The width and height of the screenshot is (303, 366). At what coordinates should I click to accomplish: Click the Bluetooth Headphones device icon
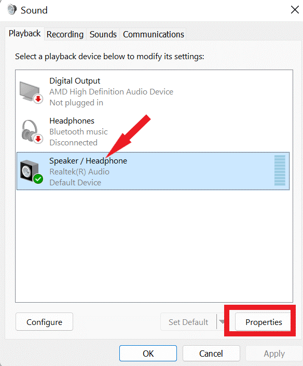[x=32, y=131]
